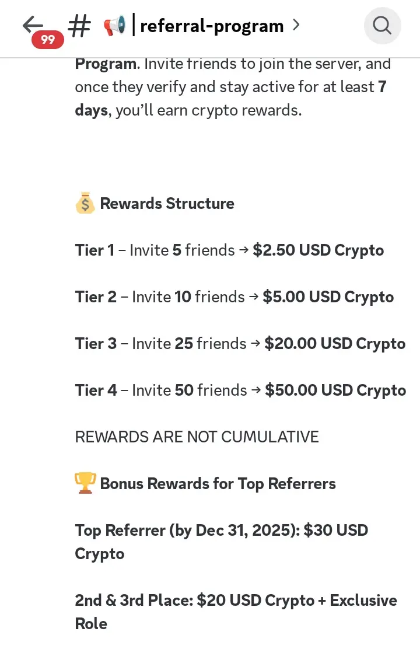Tap the REWARDS ARE NOT CUMULATIVE notice
The height and width of the screenshot is (656, 420).
coord(197,437)
